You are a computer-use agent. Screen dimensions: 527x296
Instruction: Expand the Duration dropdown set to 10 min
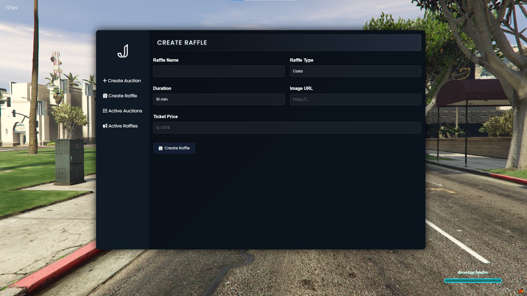(218, 99)
